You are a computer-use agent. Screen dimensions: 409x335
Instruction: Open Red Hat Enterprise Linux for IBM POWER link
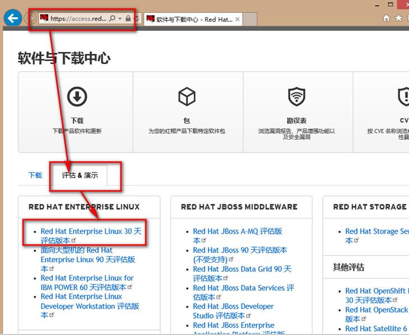click(x=87, y=282)
